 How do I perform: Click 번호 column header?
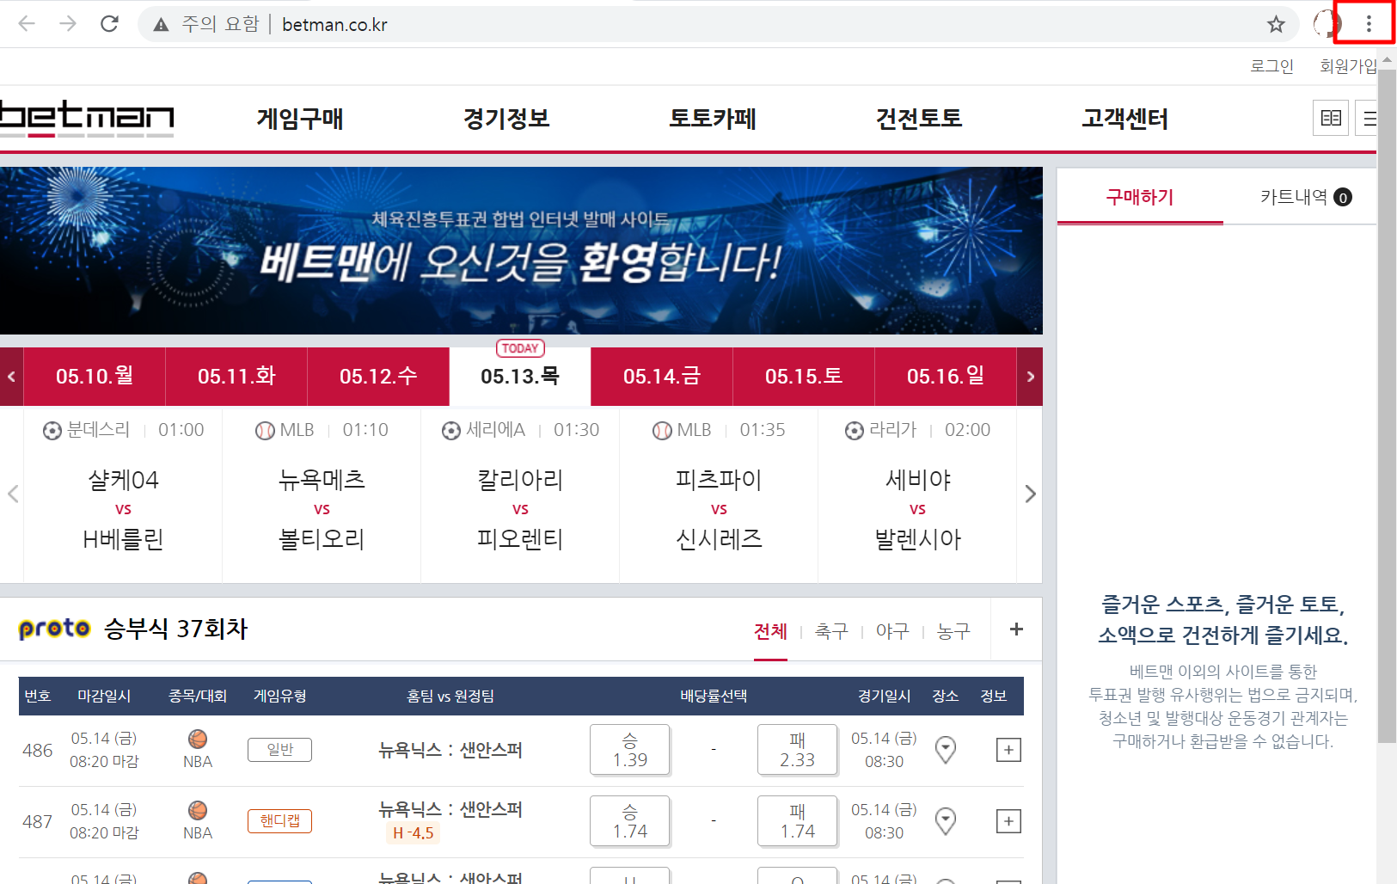pos(38,696)
